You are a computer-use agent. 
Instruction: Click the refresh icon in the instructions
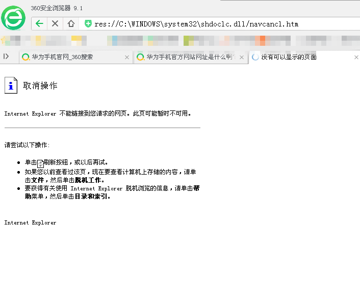(40, 163)
